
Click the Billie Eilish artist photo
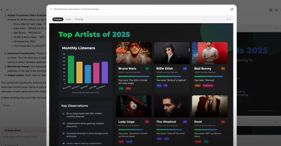pyautogui.click(x=172, y=53)
